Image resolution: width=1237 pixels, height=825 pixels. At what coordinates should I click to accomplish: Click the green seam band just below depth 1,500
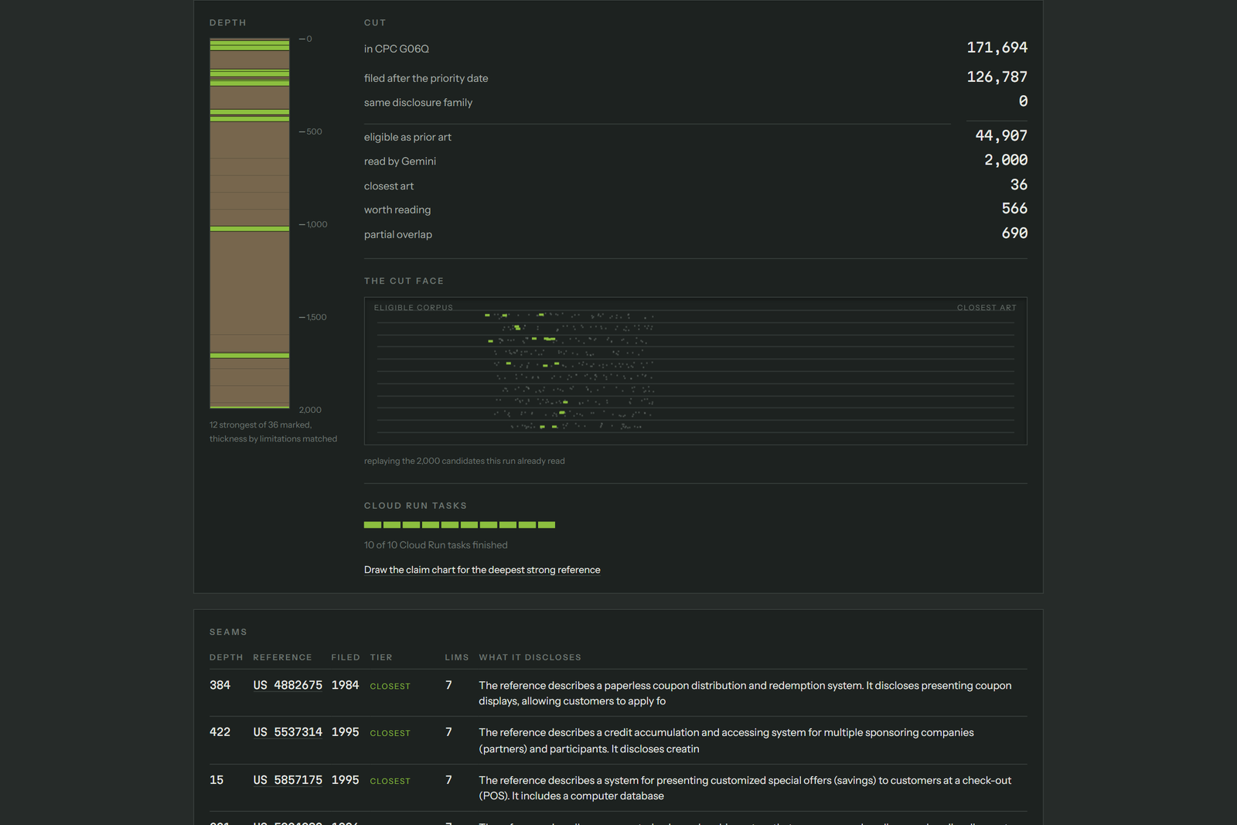click(x=250, y=356)
